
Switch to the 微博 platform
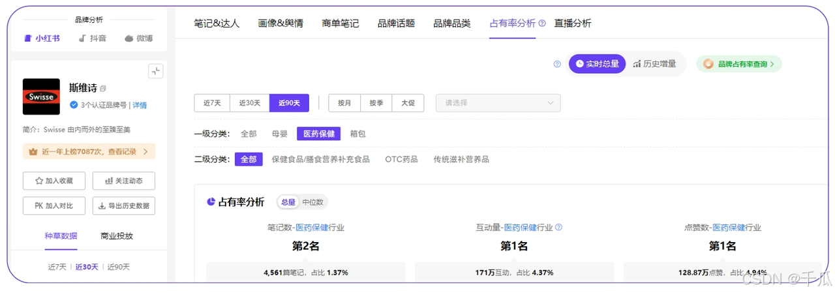[x=139, y=39]
